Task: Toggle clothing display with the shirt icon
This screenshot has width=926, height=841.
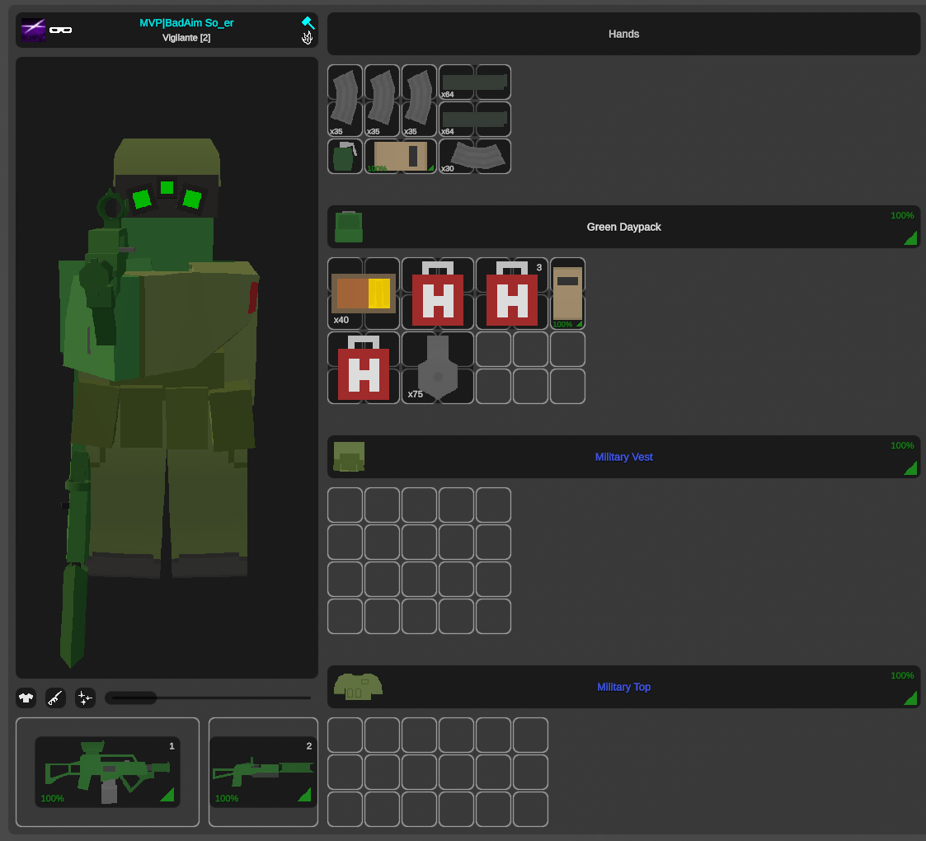Action: point(26,698)
